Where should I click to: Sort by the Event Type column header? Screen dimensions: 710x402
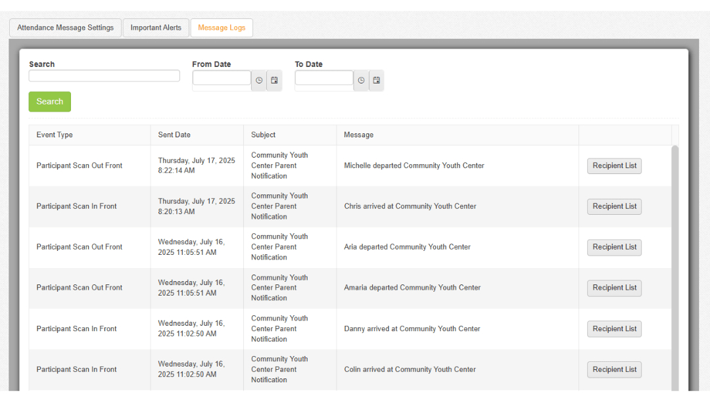pyautogui.click(x=55, y=135)
